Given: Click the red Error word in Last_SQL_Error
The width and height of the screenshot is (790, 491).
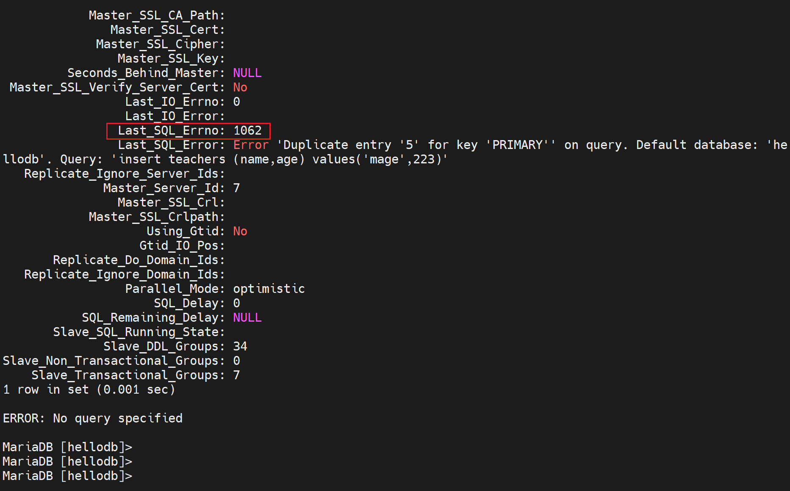Looking at the screenshot, I should 251,145.
